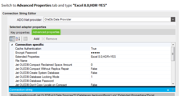The image size is (185, 96).
Task: Select the Advanced properties tab
Action: [x=46, y=32]
